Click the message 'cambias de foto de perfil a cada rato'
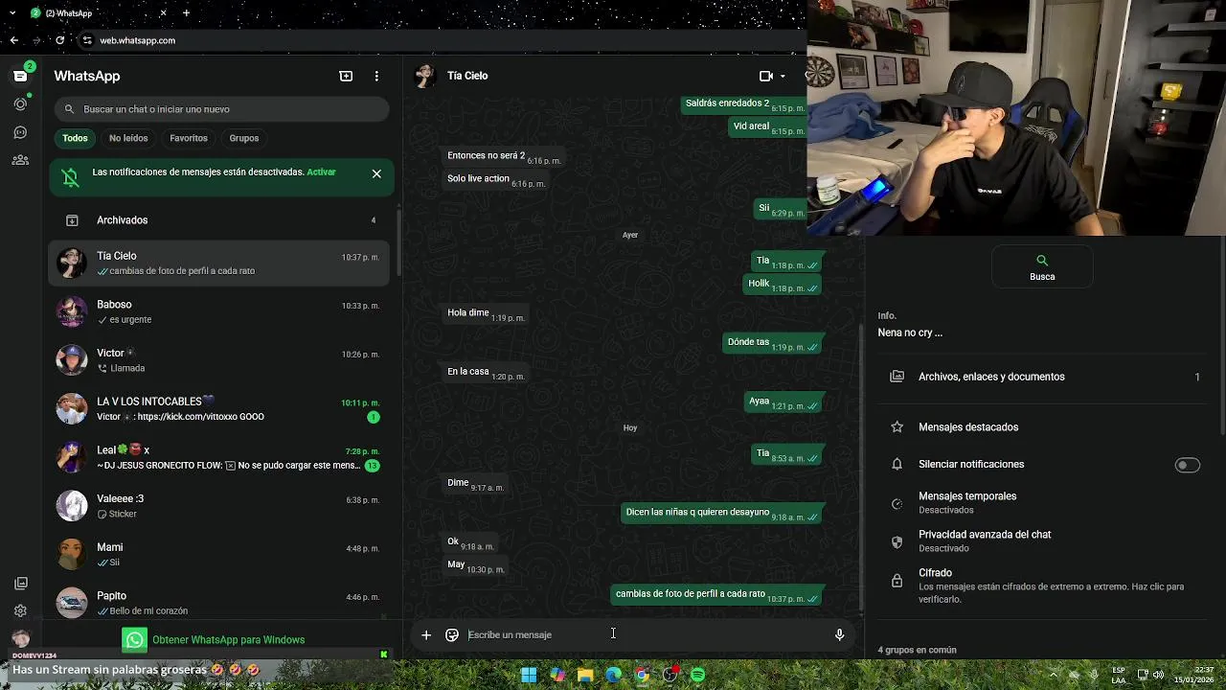 [x=717, y=595]
